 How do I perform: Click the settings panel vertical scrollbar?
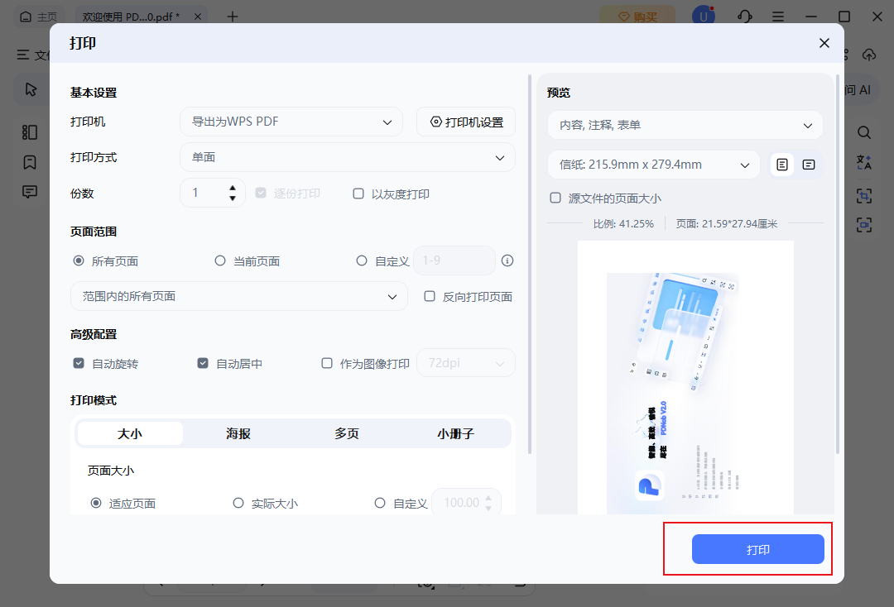click(530, 264)
